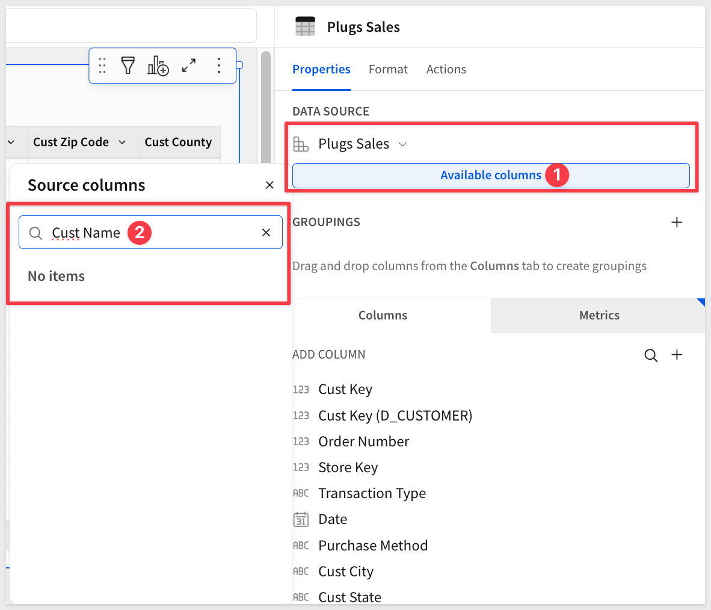
Task: Search columns with magnifier icon
Action: (x=650, y=355)
